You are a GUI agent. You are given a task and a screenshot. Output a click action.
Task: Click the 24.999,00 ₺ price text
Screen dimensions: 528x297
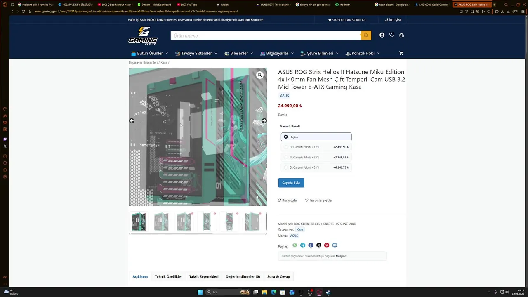point(290,106)
